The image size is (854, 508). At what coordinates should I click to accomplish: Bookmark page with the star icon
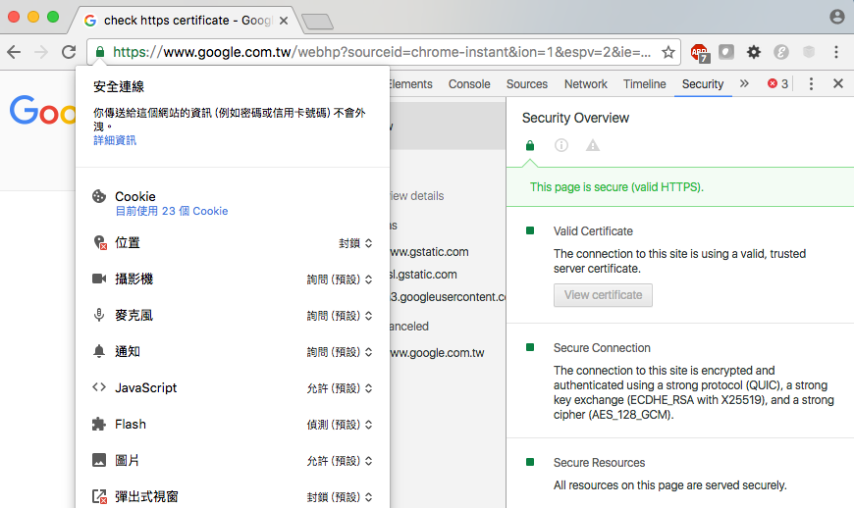668,52
